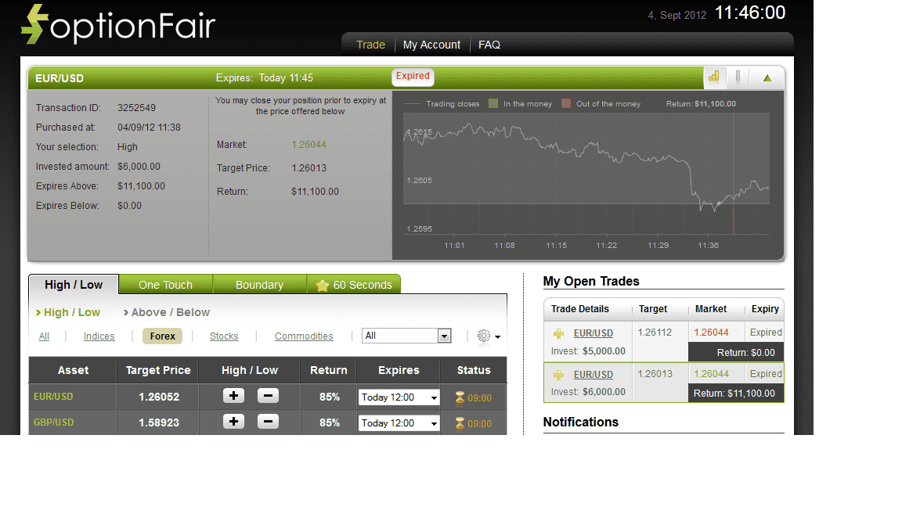Image resolution: width=902 pixels, height=507 pixels.
Task: Click the star icon on 60 Seconds tab
Action: coord(323,284)
